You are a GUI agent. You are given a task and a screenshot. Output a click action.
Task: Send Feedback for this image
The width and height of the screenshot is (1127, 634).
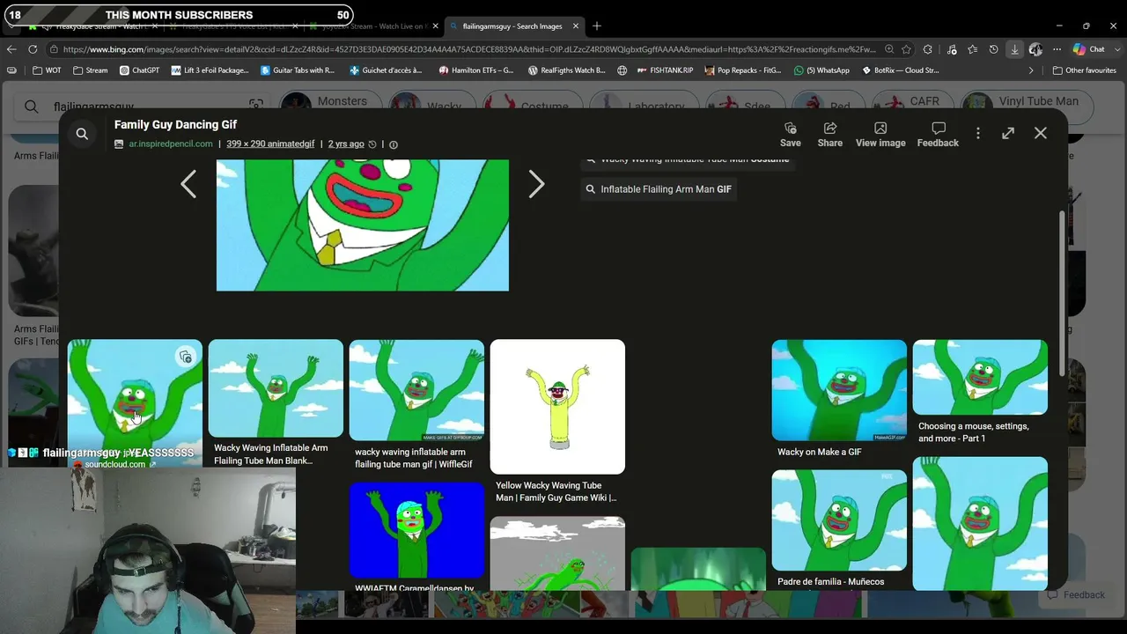pos(938,134)
